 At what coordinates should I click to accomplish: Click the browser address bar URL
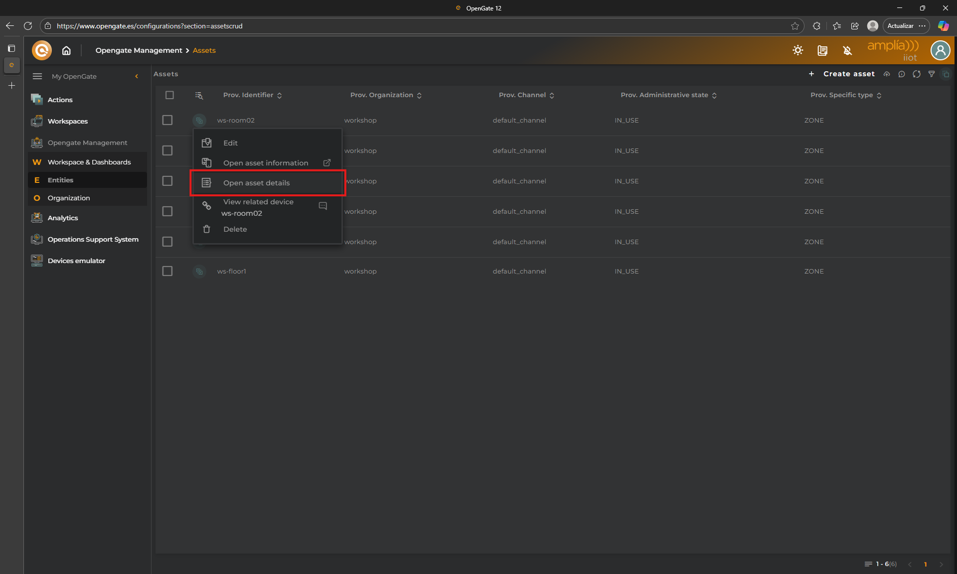click(x=150, y=26)
